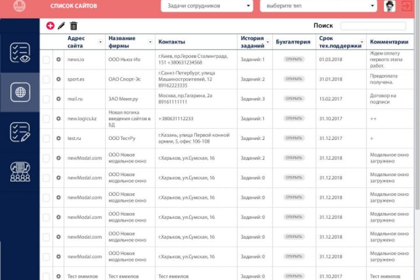Click the date 15.02.2017 cell

pos(331,99)
